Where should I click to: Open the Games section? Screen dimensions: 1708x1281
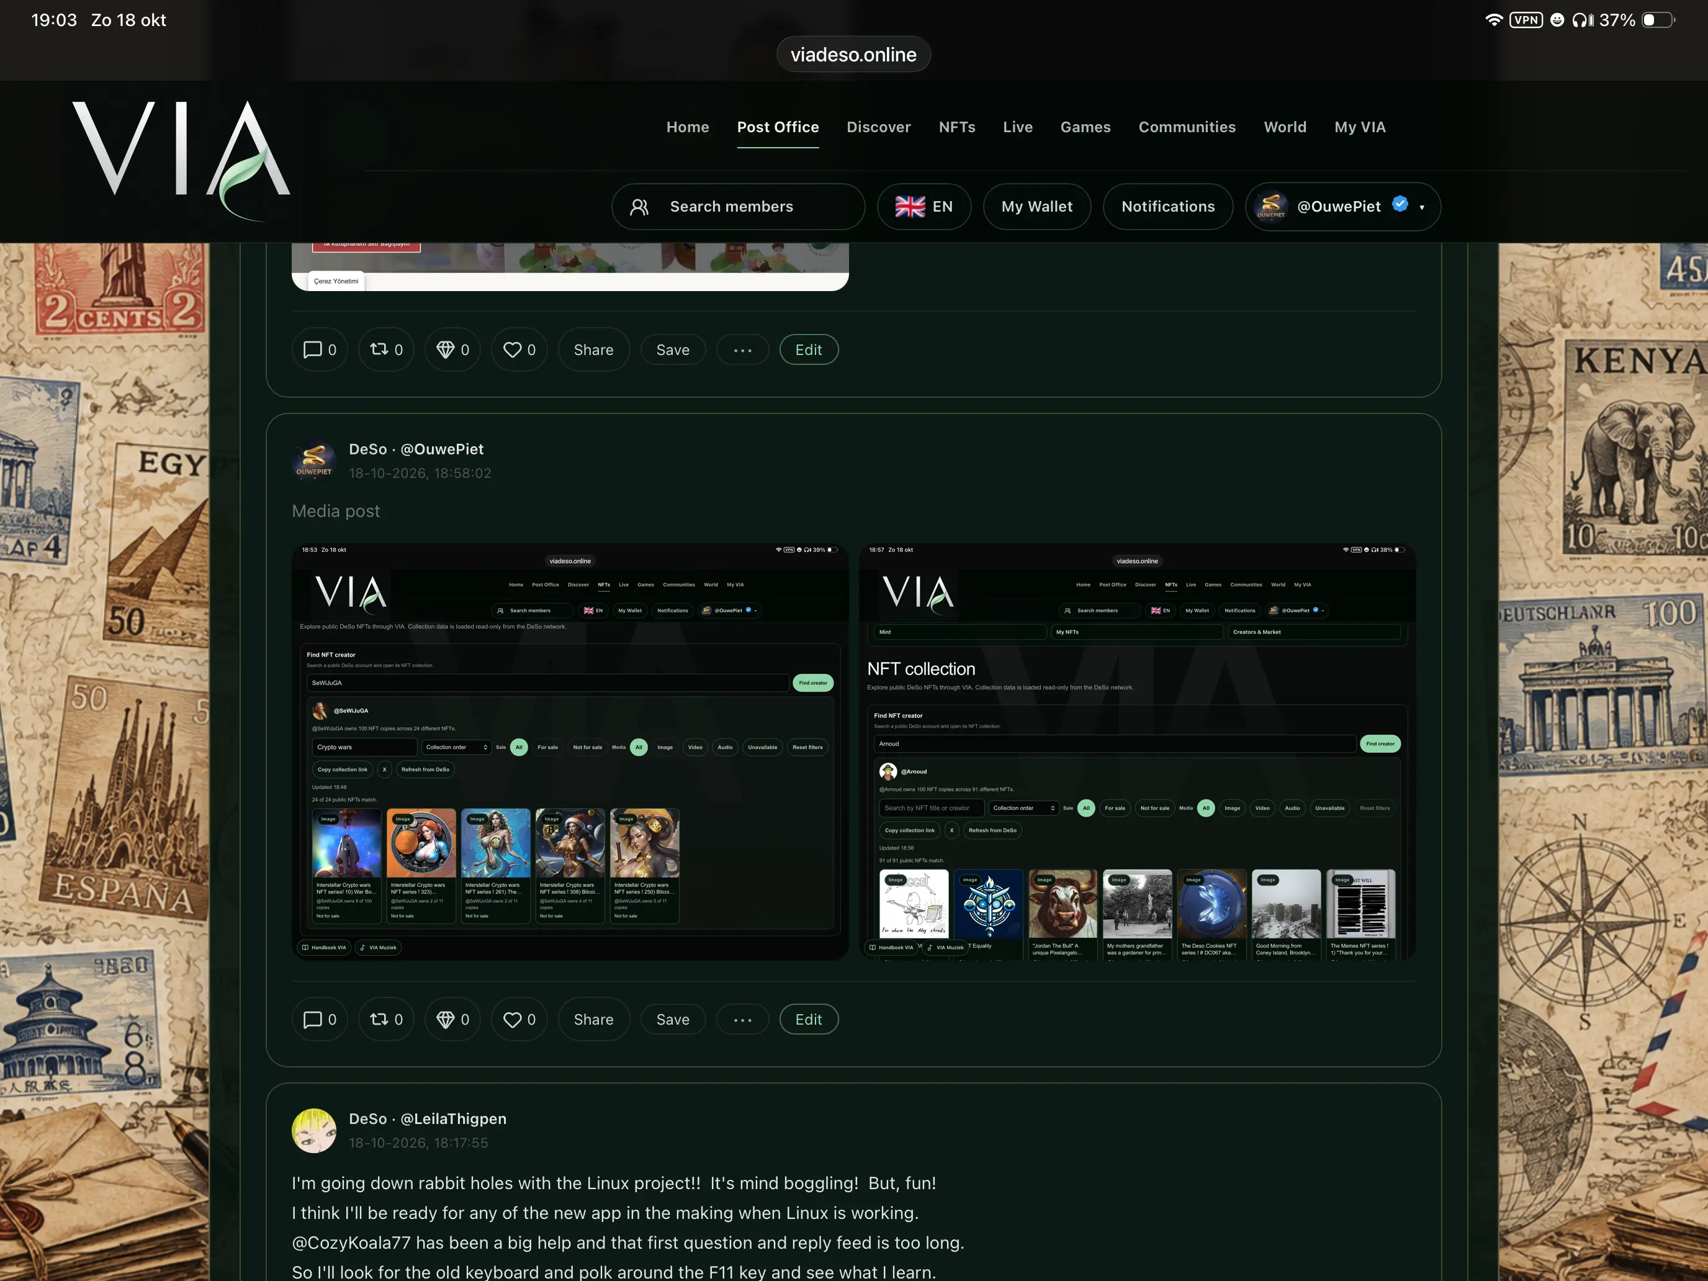[1085, 127]
